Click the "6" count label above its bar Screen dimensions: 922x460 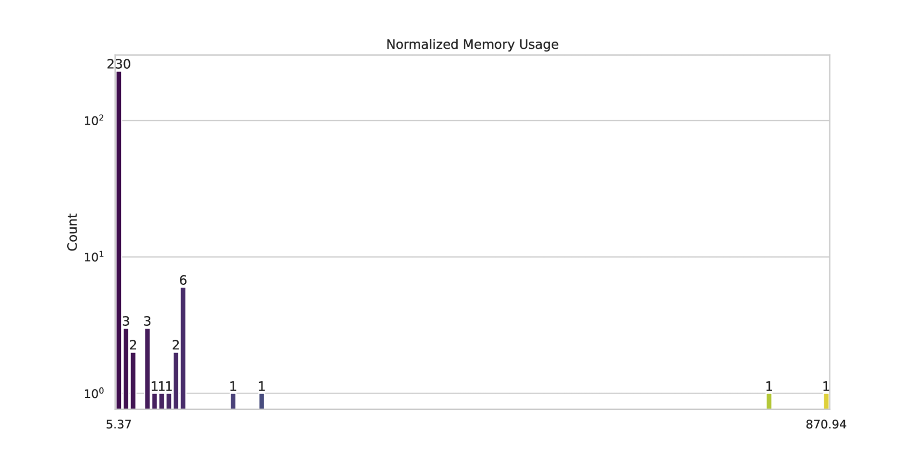(x=183, y=280)
